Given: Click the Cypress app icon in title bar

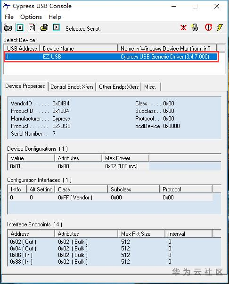Looking at the screenshot, I should pos(6,6).
